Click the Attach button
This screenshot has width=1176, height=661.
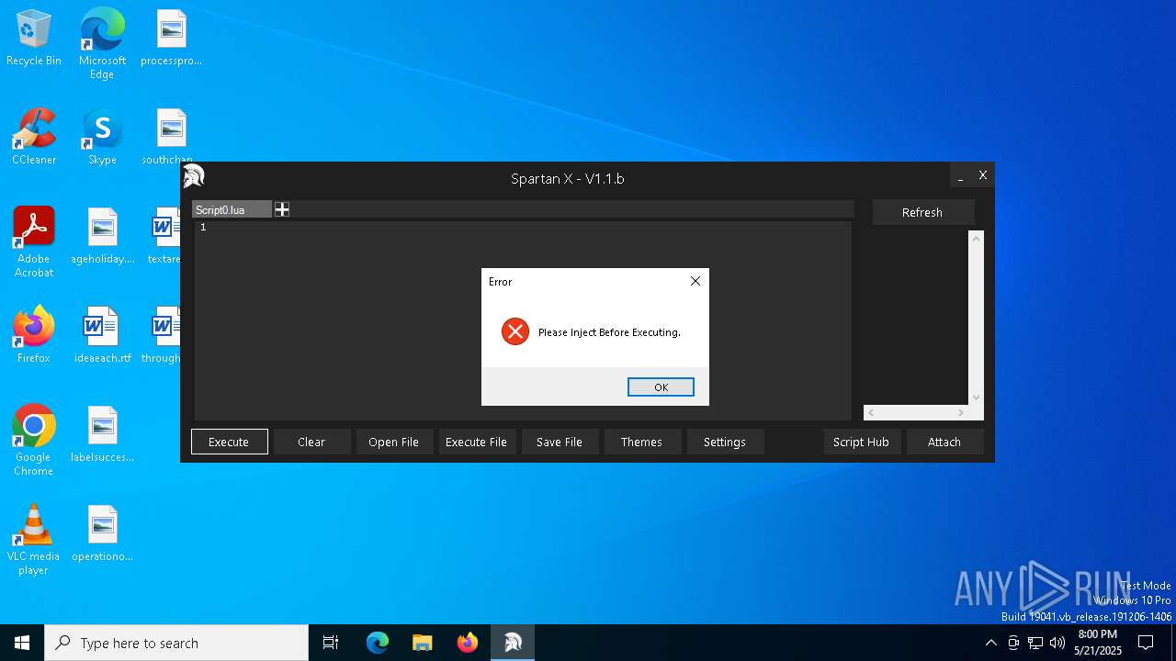coord(944,442)
